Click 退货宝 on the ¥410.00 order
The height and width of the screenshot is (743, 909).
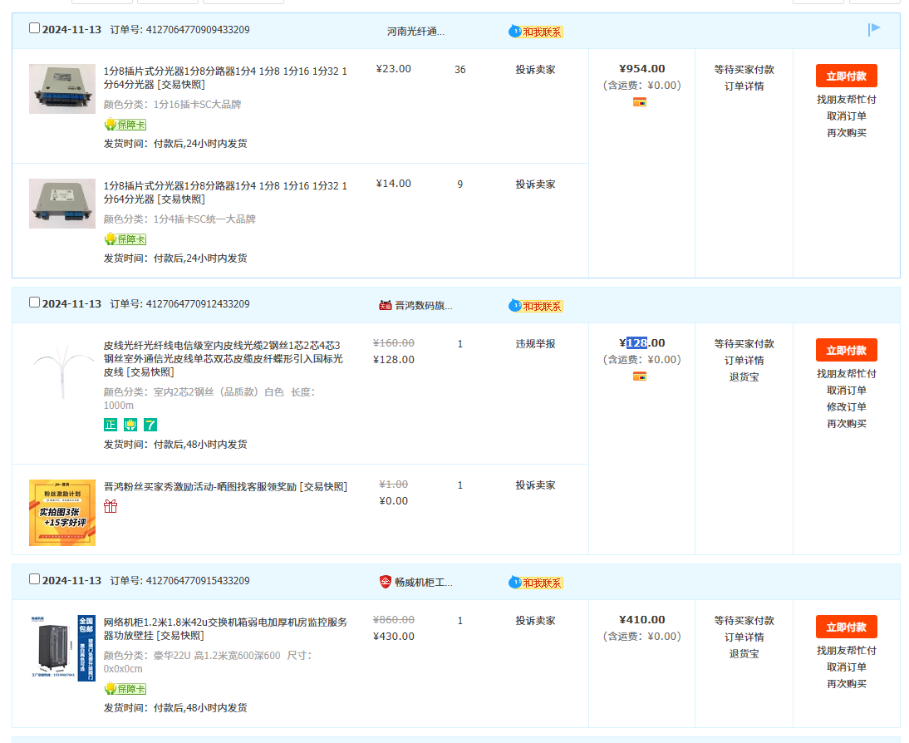click(x=744, y=653)
